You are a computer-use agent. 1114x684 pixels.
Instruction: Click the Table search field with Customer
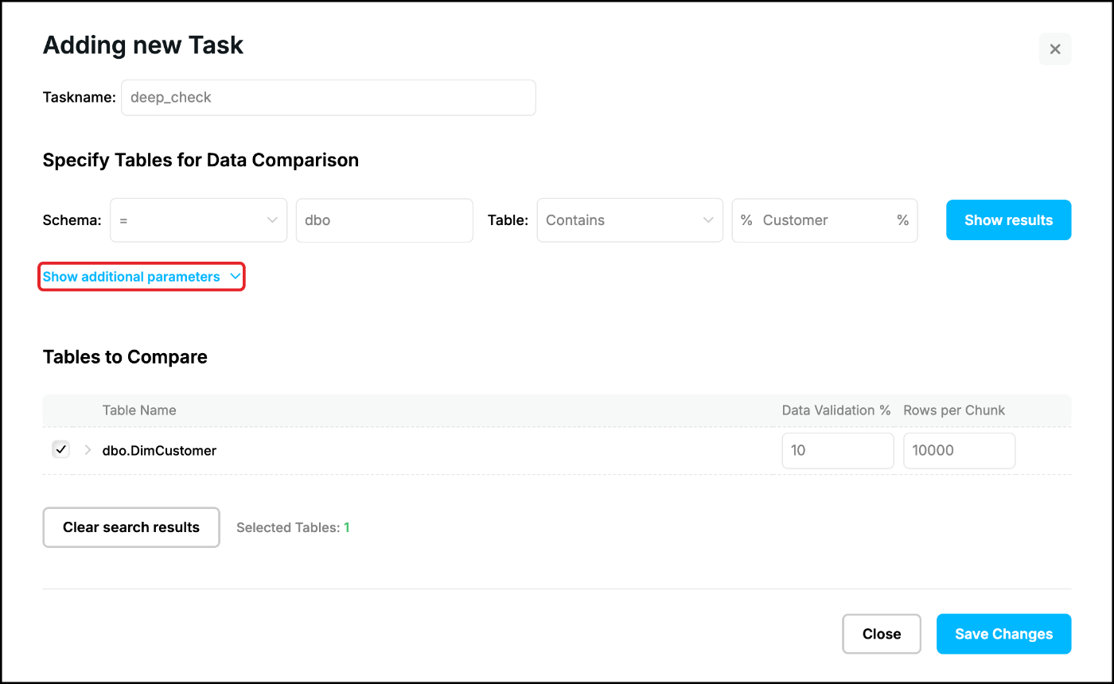[825, 220]
